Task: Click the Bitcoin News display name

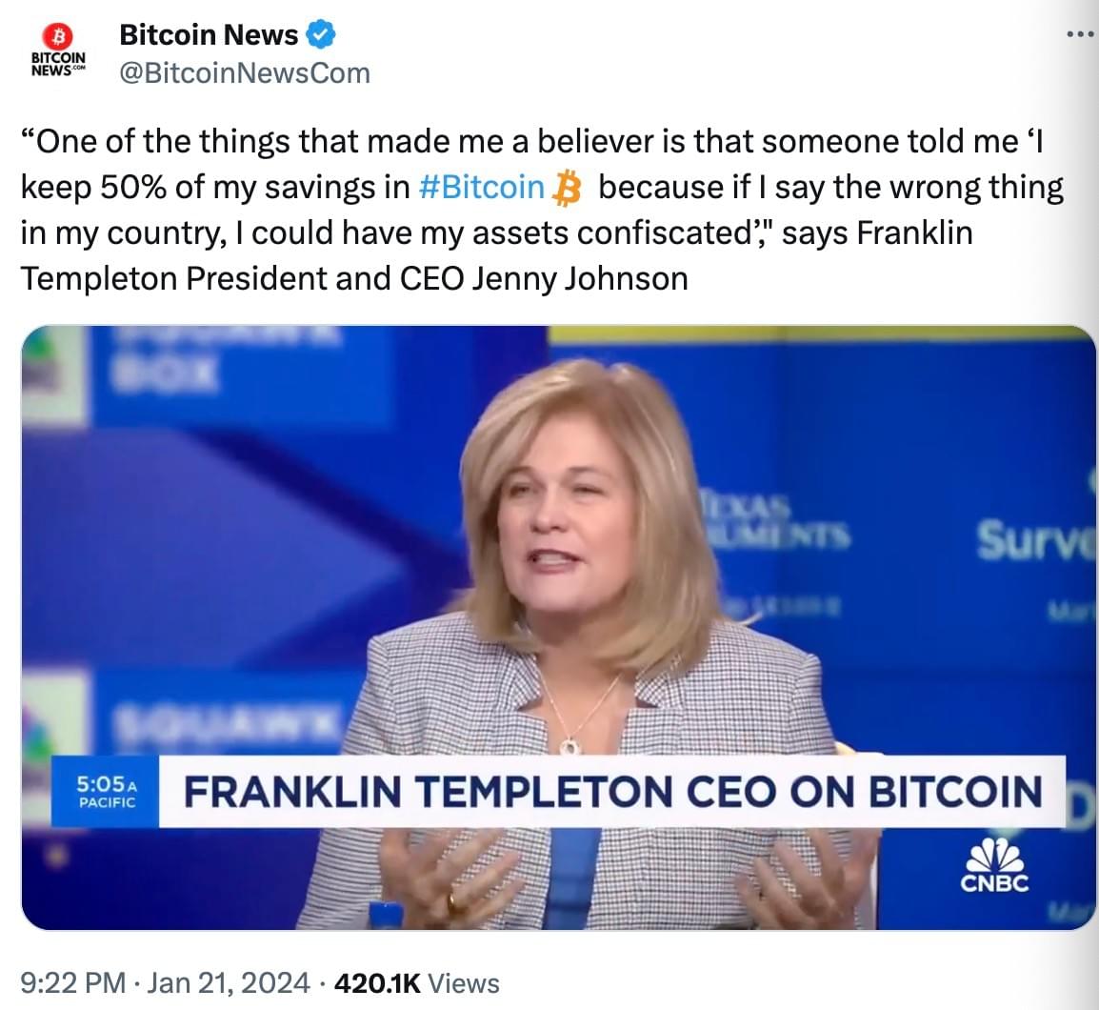Action: [209, 35]
